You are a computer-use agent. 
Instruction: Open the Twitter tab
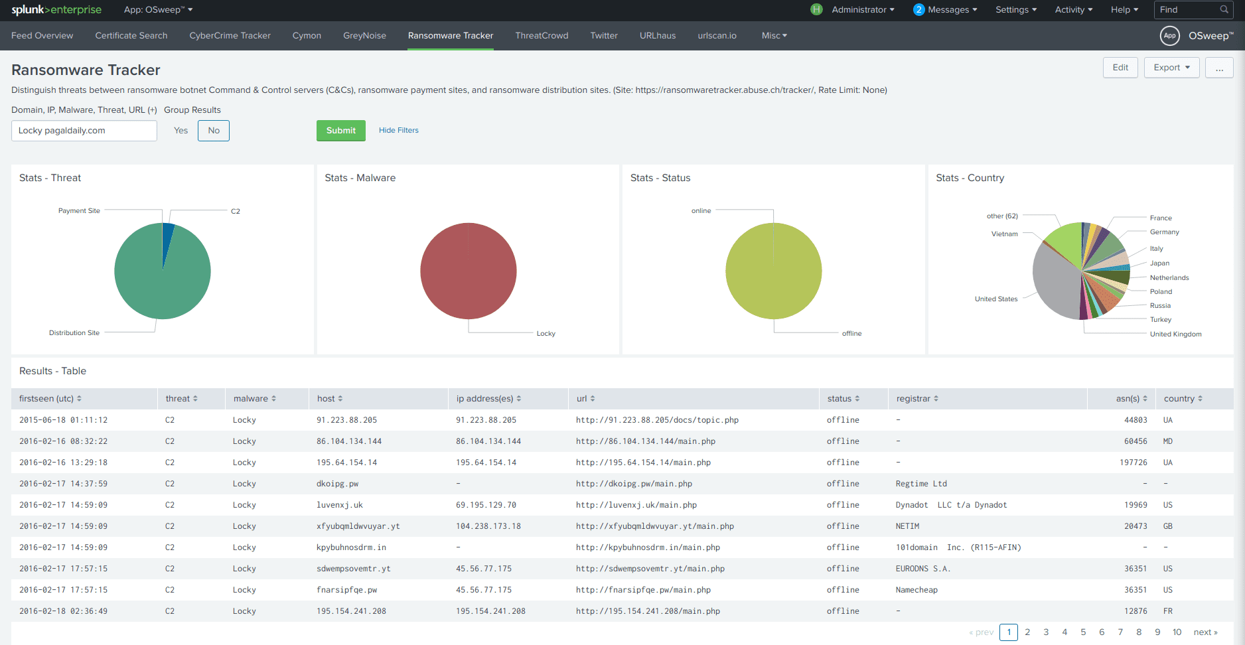tap(604, 36)
